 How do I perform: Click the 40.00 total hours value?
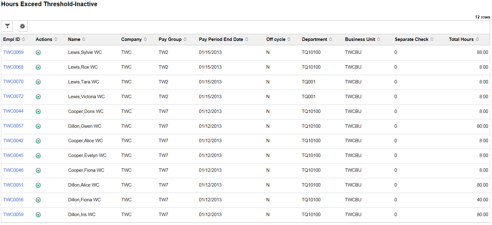pyautogui.click(x=482, y=200)
